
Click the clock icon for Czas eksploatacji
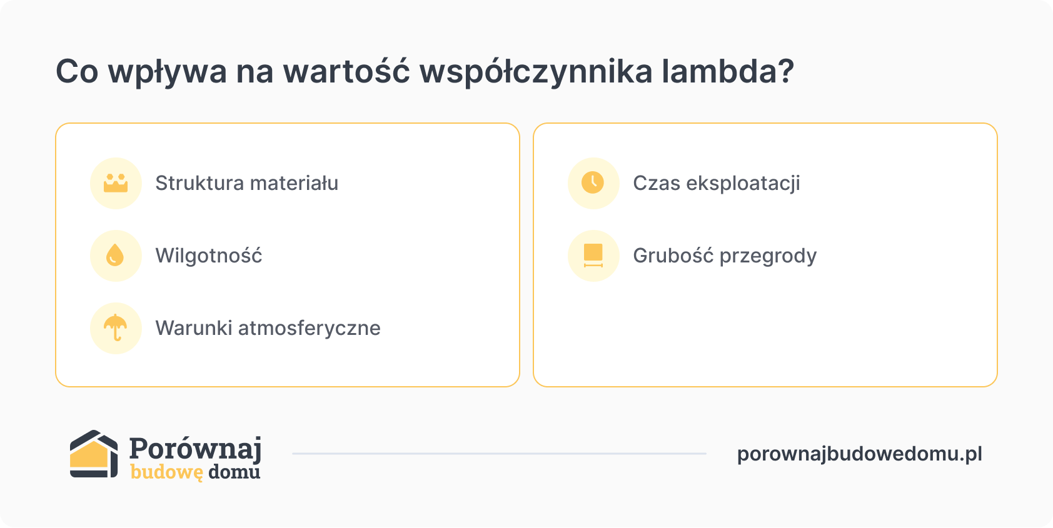(x=593, y=183)
